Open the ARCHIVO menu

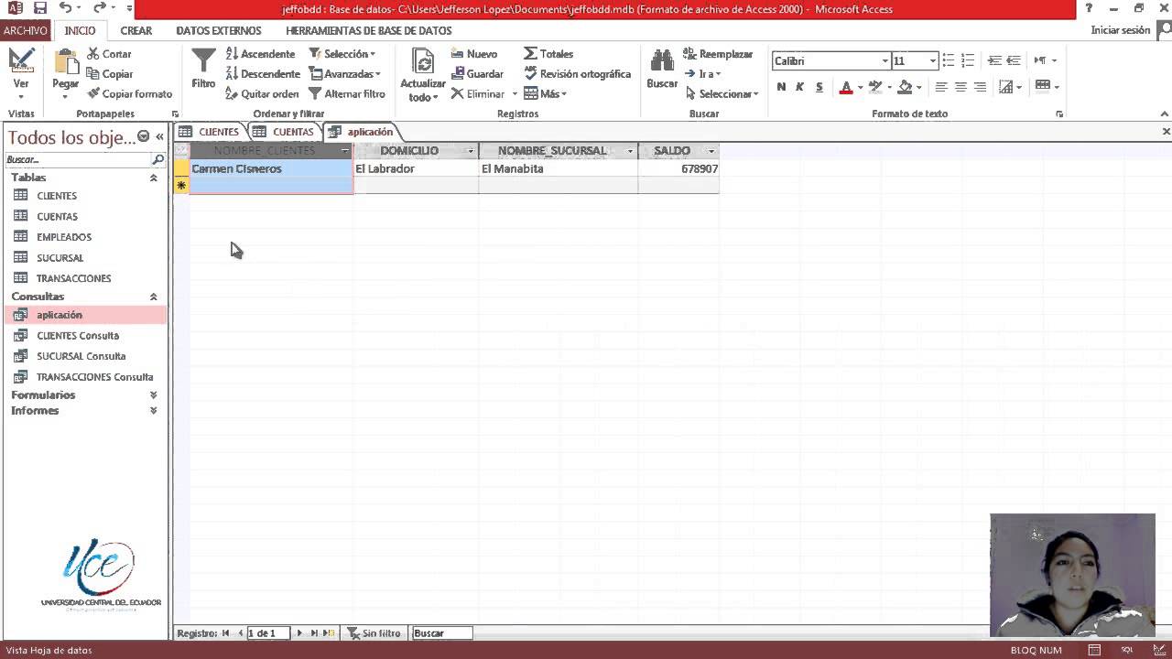pyautogui.click(x=25, y=30)
